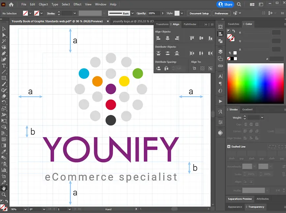Viewport: 286px width, 213px height.
Task: Go to Illustrator Home screen
Action: pos(11,4)
